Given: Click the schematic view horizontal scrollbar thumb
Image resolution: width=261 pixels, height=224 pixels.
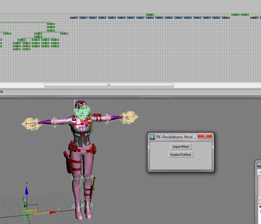Looking at the screenshot, I should click(109, 85).
